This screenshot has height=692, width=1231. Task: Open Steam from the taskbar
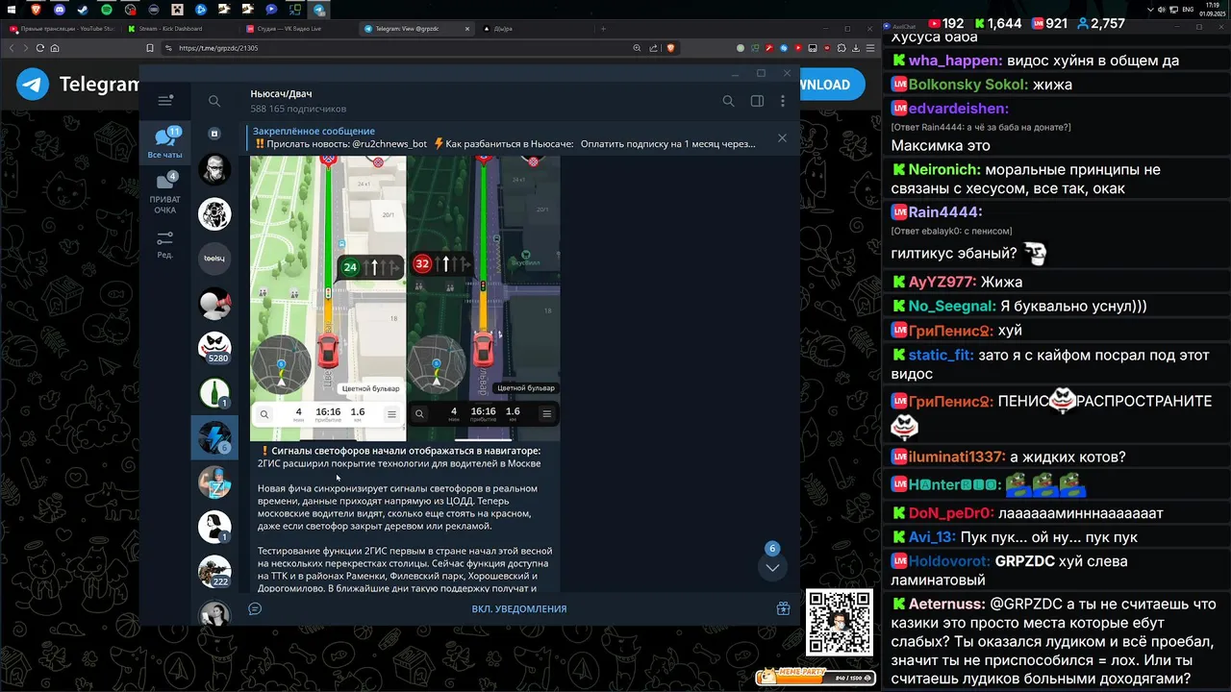(83, 9)
